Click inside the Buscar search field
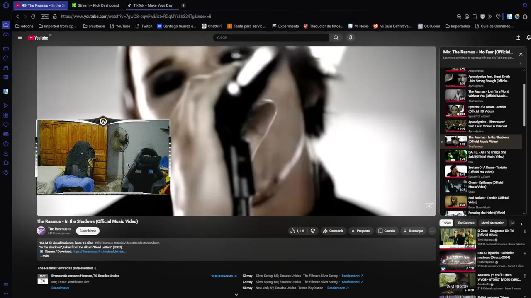 (271, 38)
